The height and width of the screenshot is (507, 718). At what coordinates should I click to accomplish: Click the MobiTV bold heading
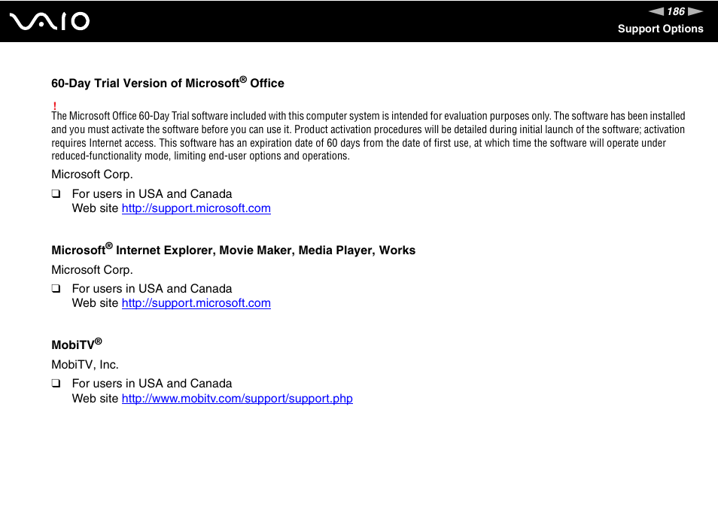click(x=77, y=344)
